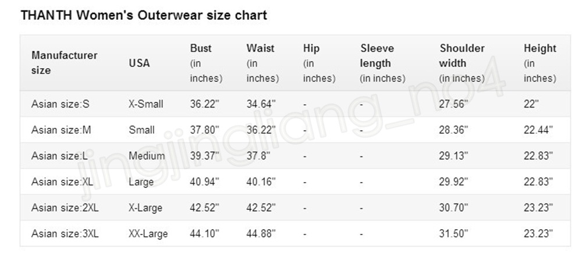Select the X-Small USA size cell
This screenshot has width=582, height=260.
[x=146, y=104]
